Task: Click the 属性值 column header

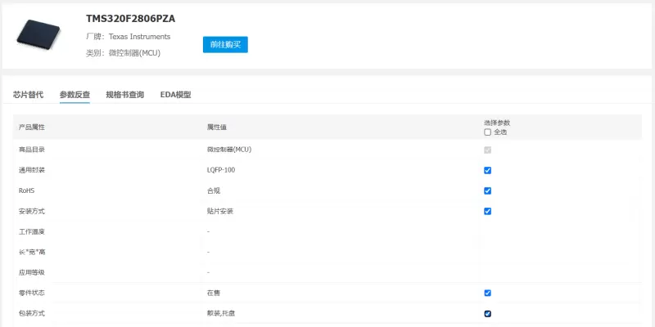Action: (x=217, y=127)
